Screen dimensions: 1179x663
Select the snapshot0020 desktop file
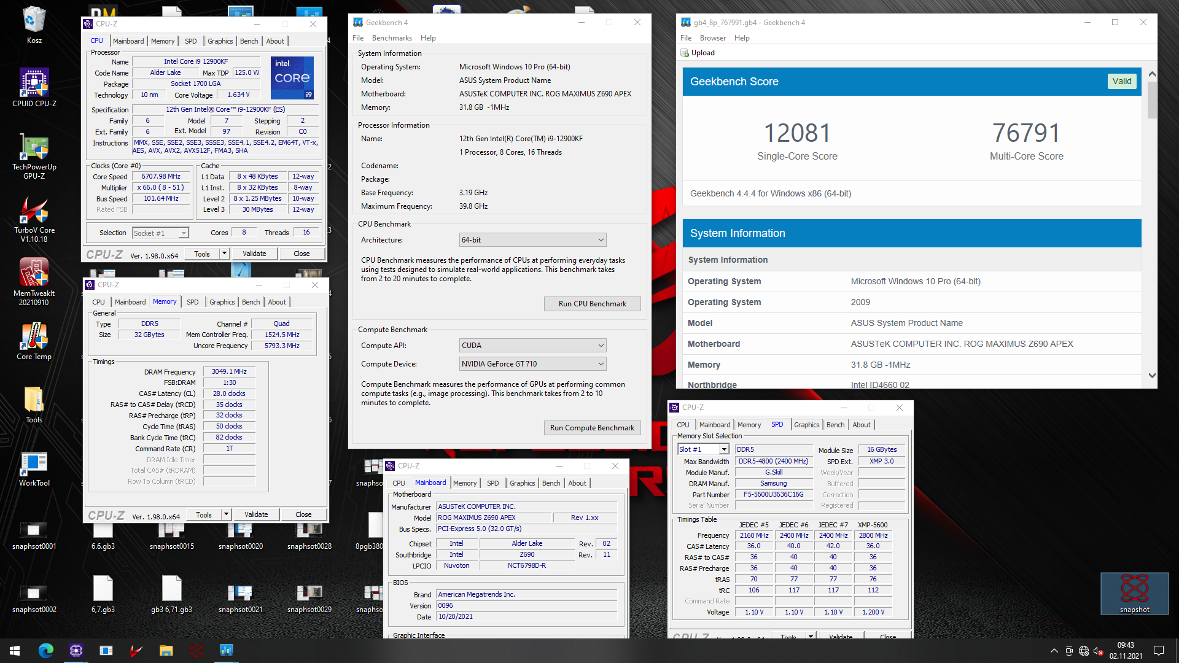point(241,534)
